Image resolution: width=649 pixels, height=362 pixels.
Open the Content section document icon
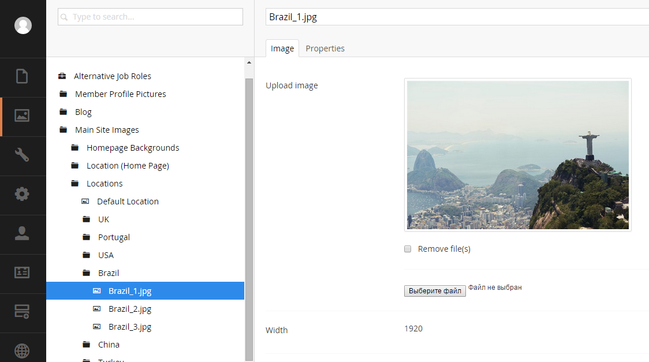tap(22, 77)
